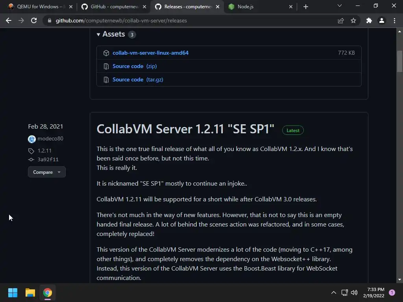This screenshot has height=302, width=403.
Task: Open the tab search chevron
Action: click(x=340, y=6)
